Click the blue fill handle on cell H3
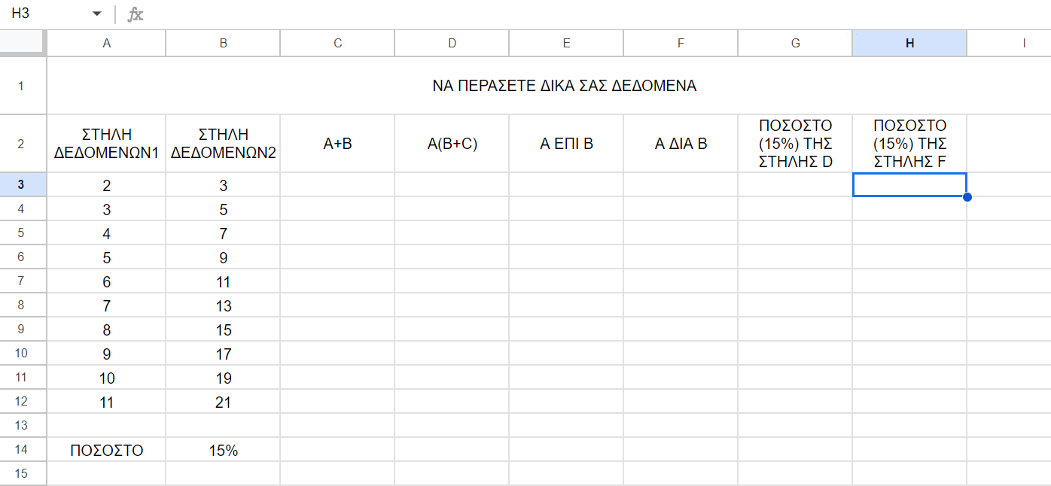This screenshot has width=1051, height=486. click(967, 197)
